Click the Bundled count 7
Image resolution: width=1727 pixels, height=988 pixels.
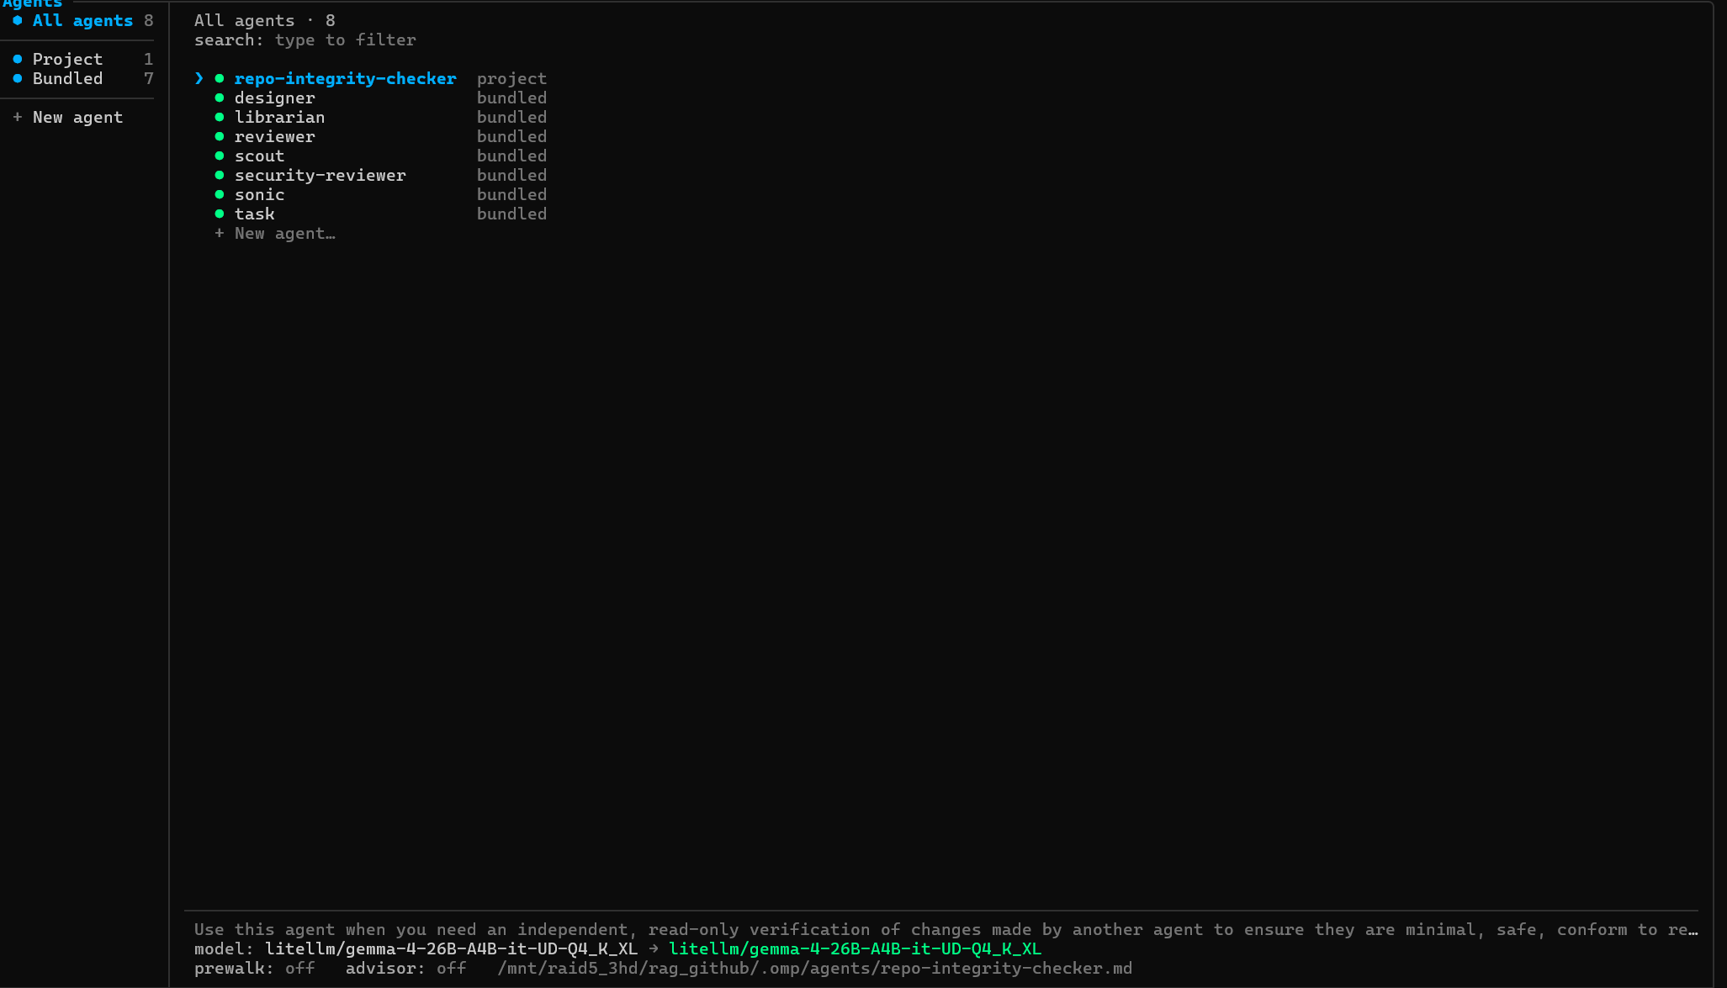[149, 78]
